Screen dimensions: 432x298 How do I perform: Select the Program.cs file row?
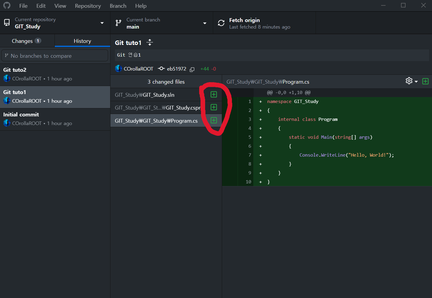pyautogui.click(x=166, y=121)
